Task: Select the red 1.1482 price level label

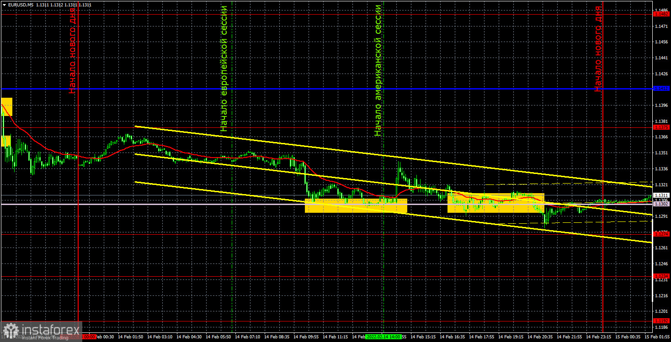Action: pos(661,14)
